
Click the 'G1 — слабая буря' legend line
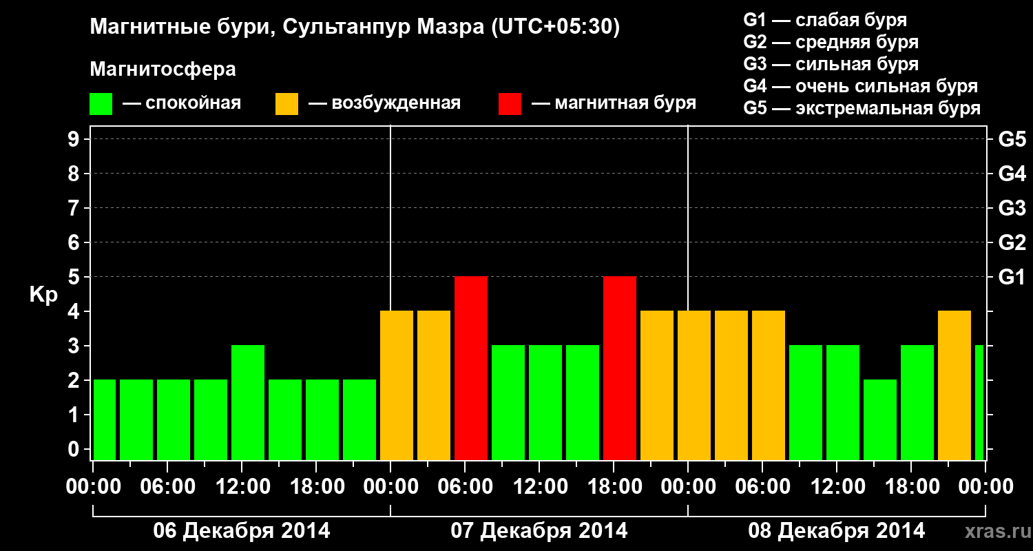825,20
